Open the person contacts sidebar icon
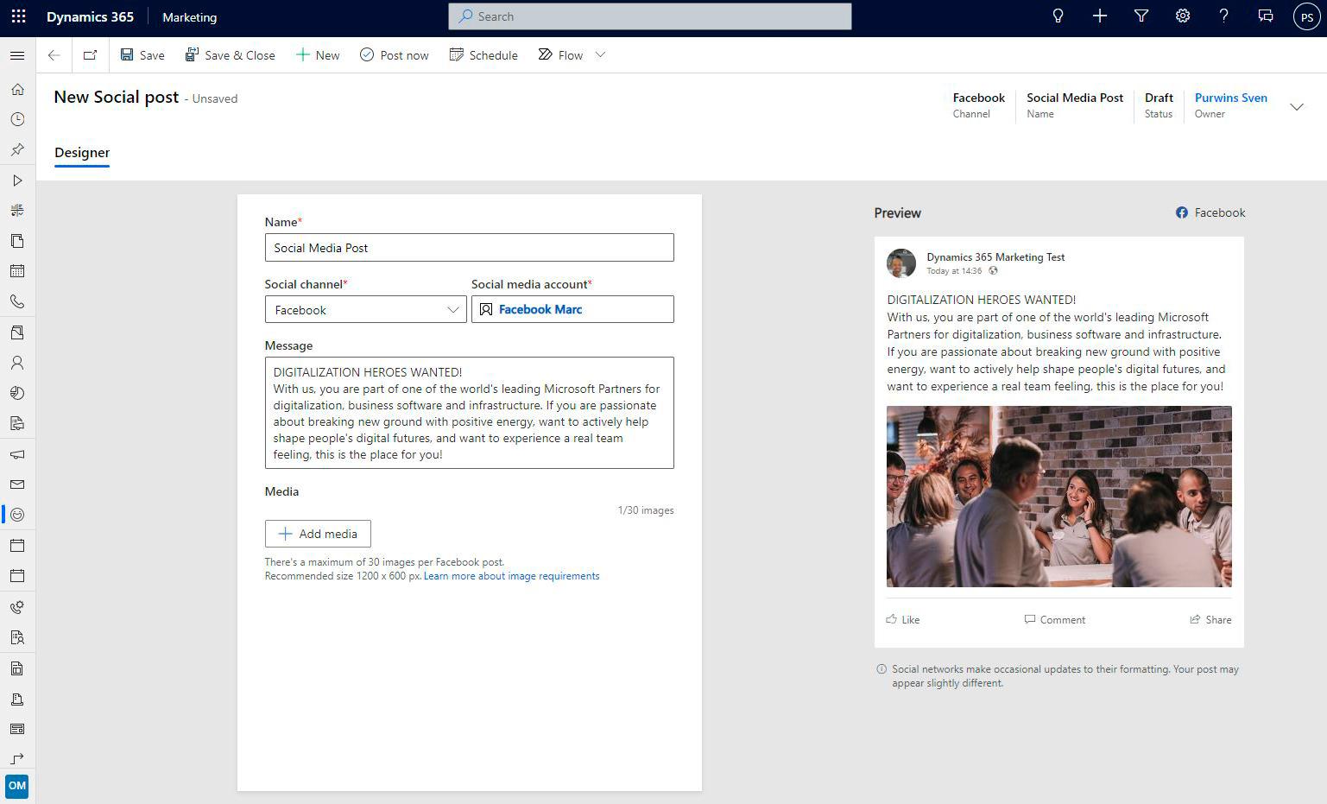 (17, 363)
